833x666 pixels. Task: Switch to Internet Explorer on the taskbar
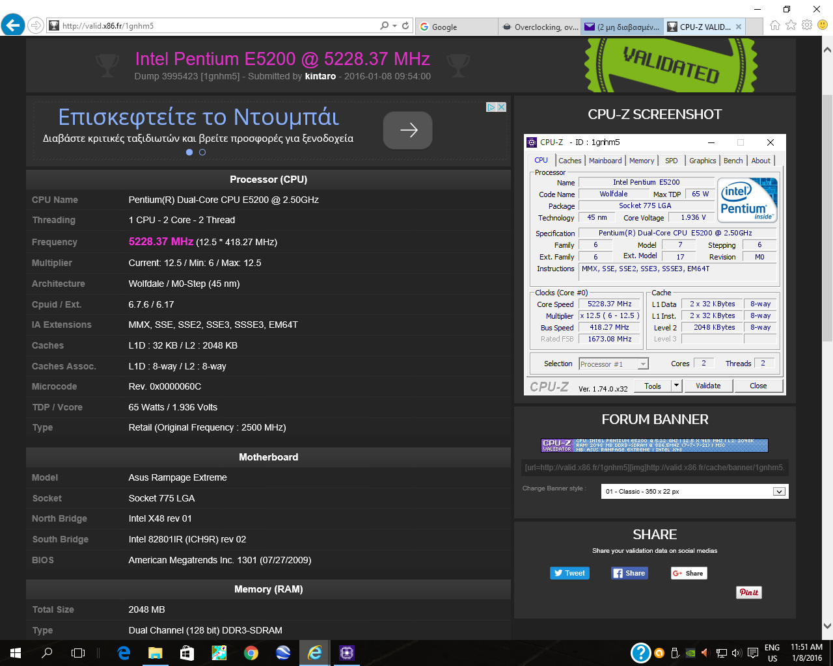315,653
